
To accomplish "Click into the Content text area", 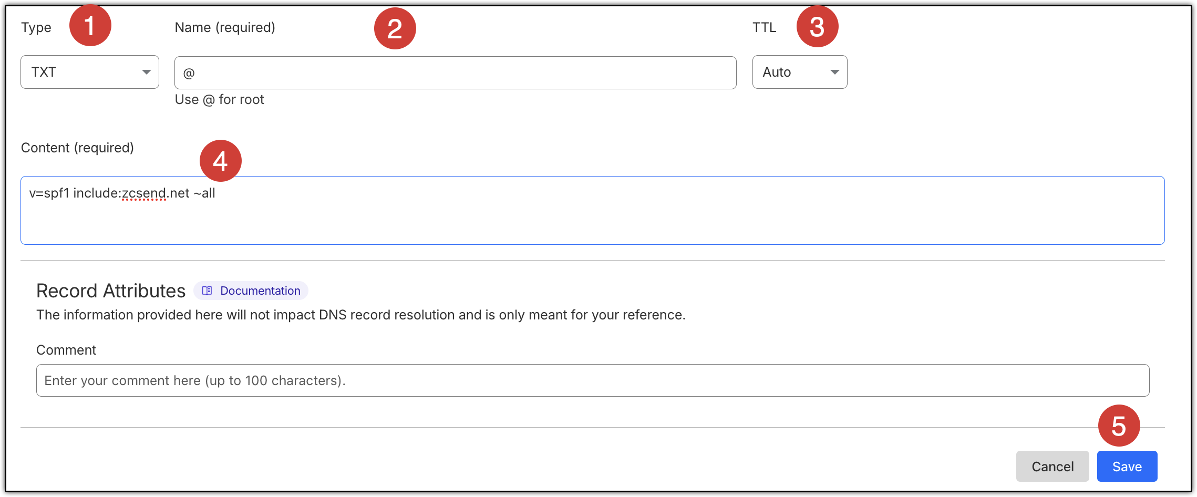I will pos(592,215).
